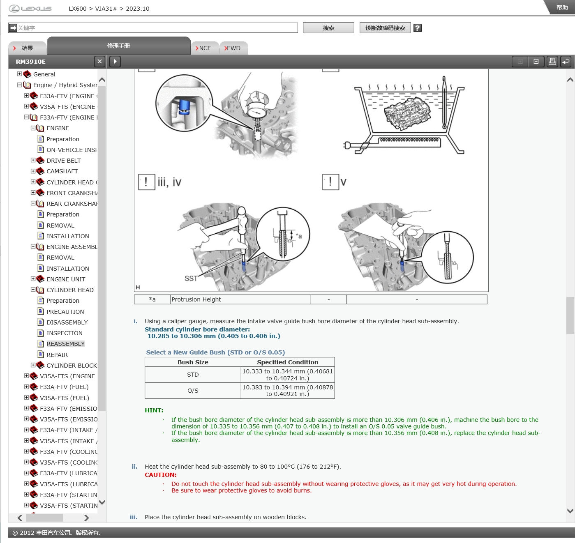Click the Lexus logo
582x543 pixels.
point(31,9)
